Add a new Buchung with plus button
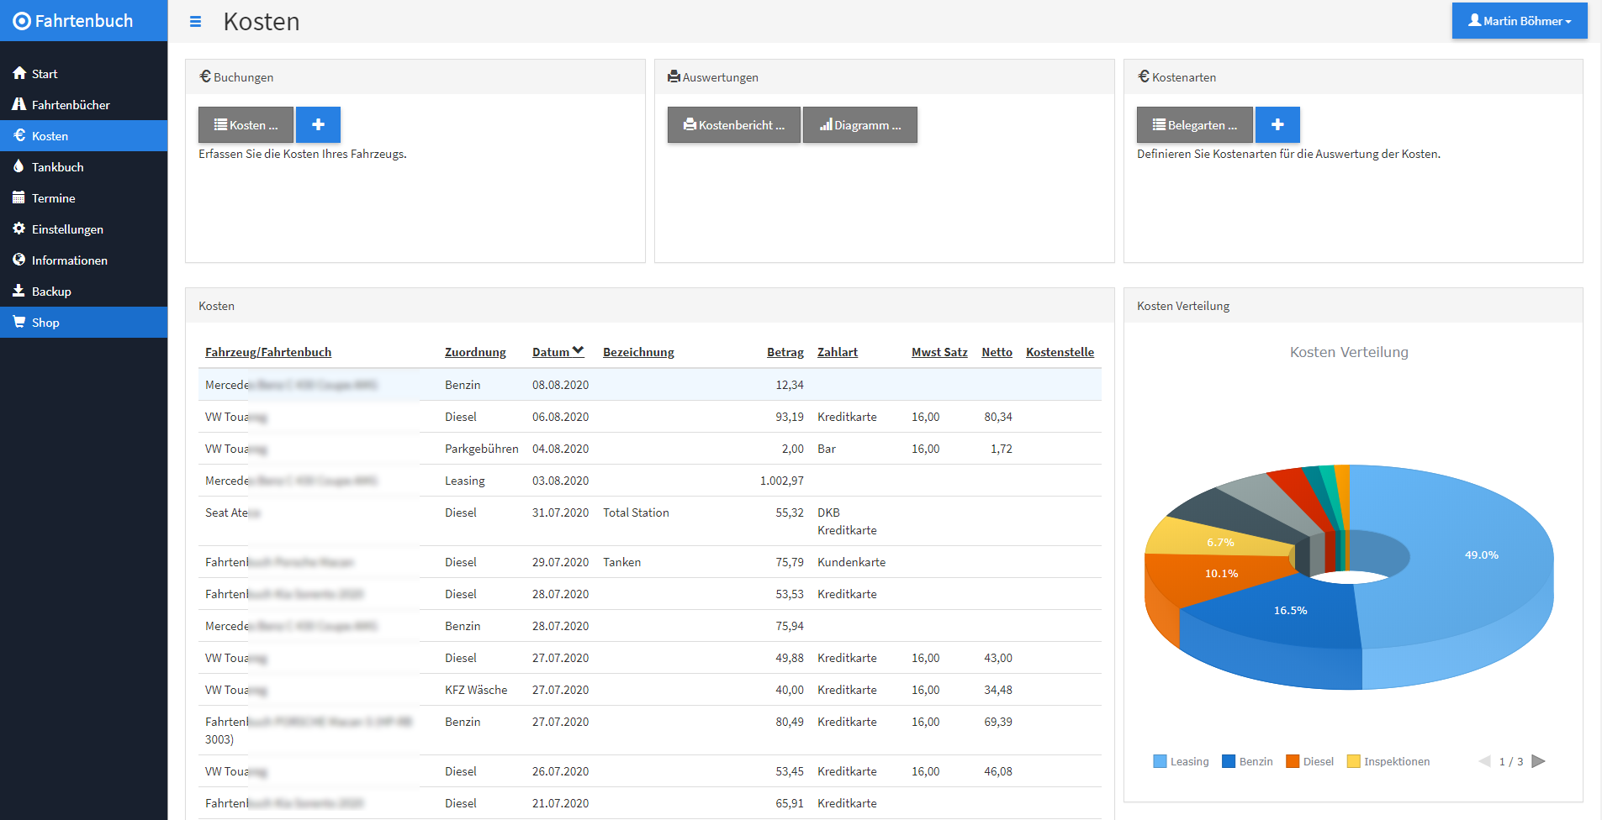This screenshot has width=1602, height=820. 318,125
